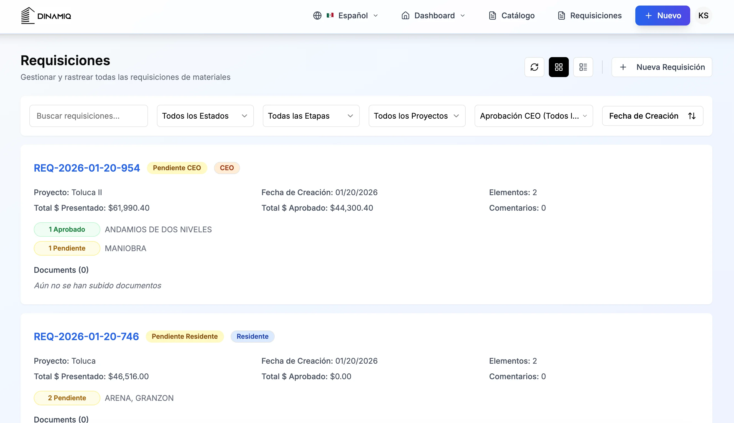Click the Mexican flag icon
This screenshot has height=423, width=734.
coord(330,16)
